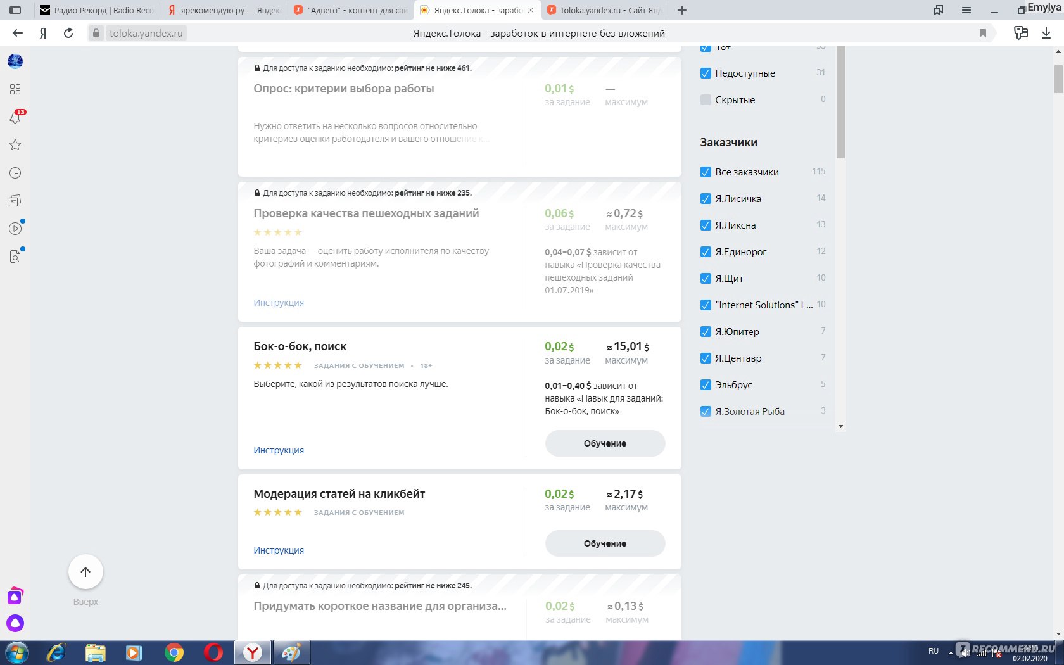
Task: Switch to the toloka.yandex.ru - Сайт tab
Action: tap(604, 10)
